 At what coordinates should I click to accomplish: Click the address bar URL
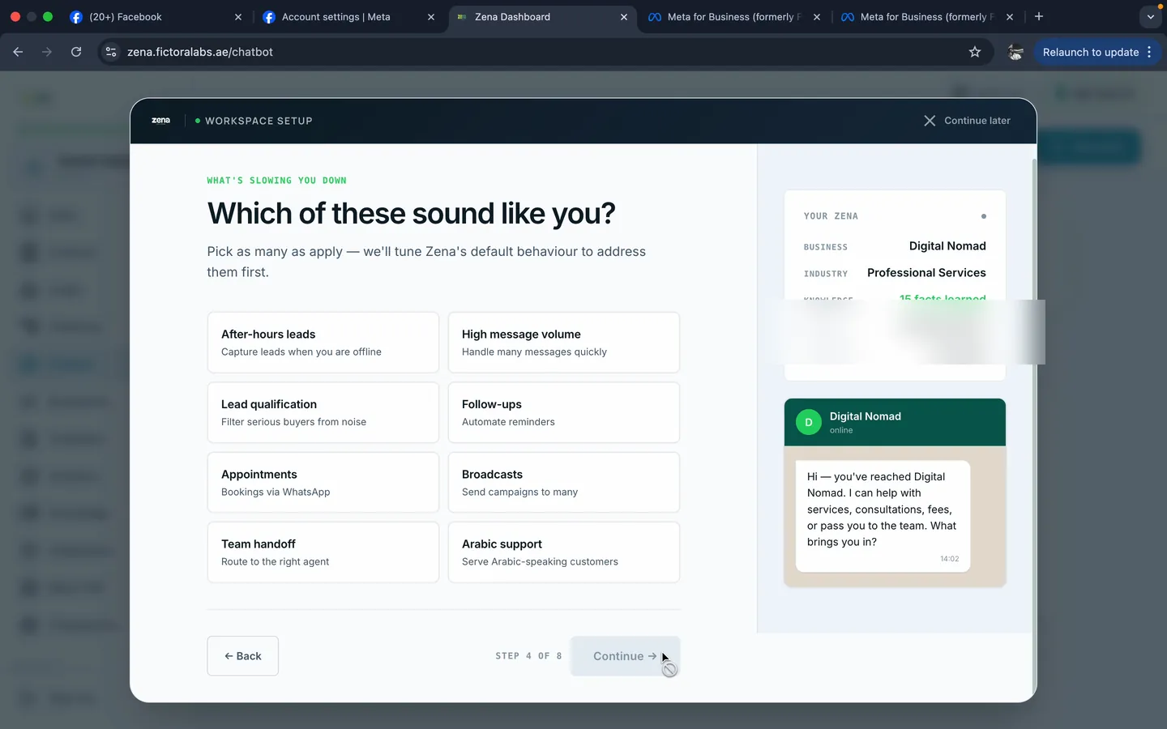coord(200,52)
